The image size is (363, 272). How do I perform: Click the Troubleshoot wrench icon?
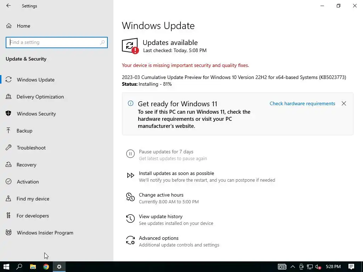point(9,148)
